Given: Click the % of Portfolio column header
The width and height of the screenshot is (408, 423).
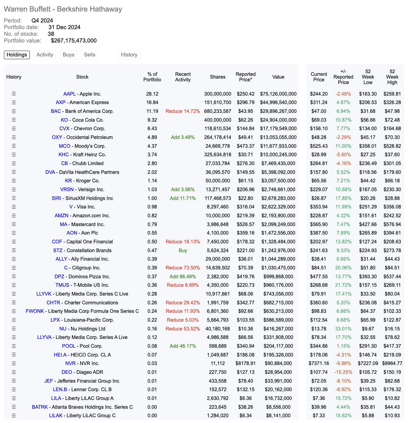Looking at the screenshot, I should pyautogui.click(x=152, y=77).
